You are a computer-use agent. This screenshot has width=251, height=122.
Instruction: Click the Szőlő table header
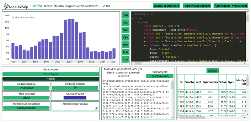222,82
